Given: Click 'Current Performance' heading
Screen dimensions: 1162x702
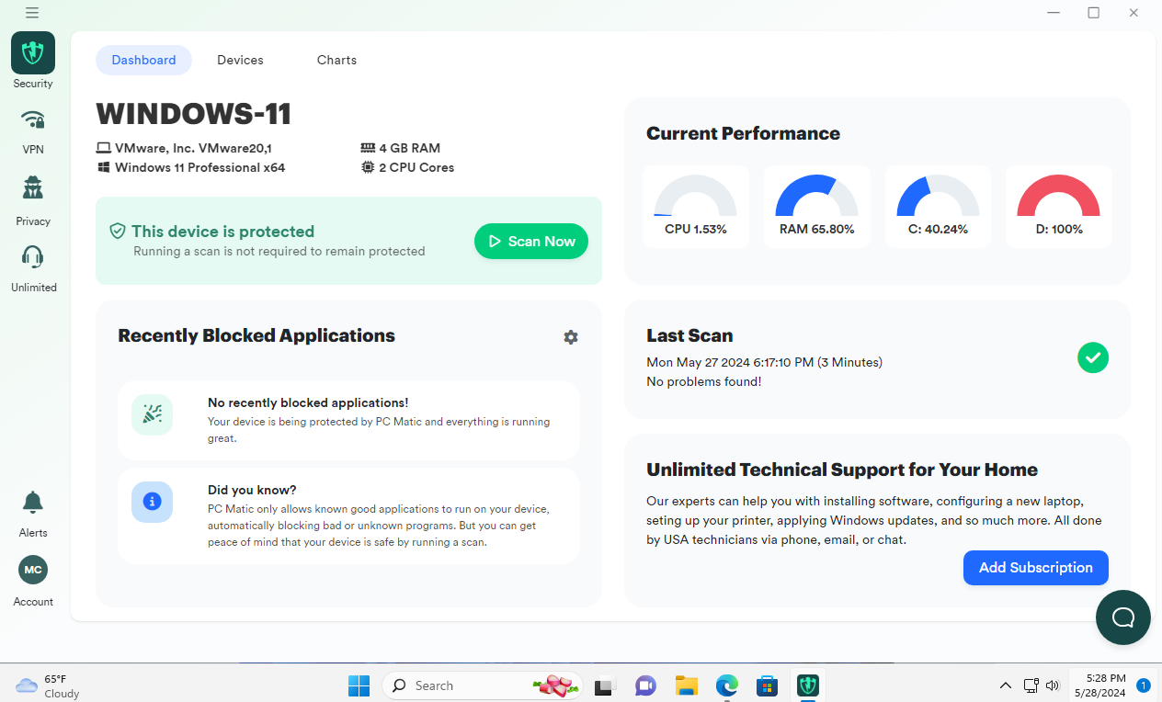Looking at the screenshot, I should 743,133.
